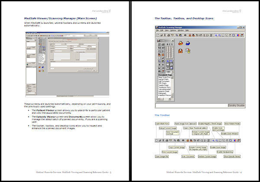Image resolution: width=260 pixels, height=182 pixels.
Task: Click the 'Copy Current Image' callout label
Action: [x=177, y=147]
